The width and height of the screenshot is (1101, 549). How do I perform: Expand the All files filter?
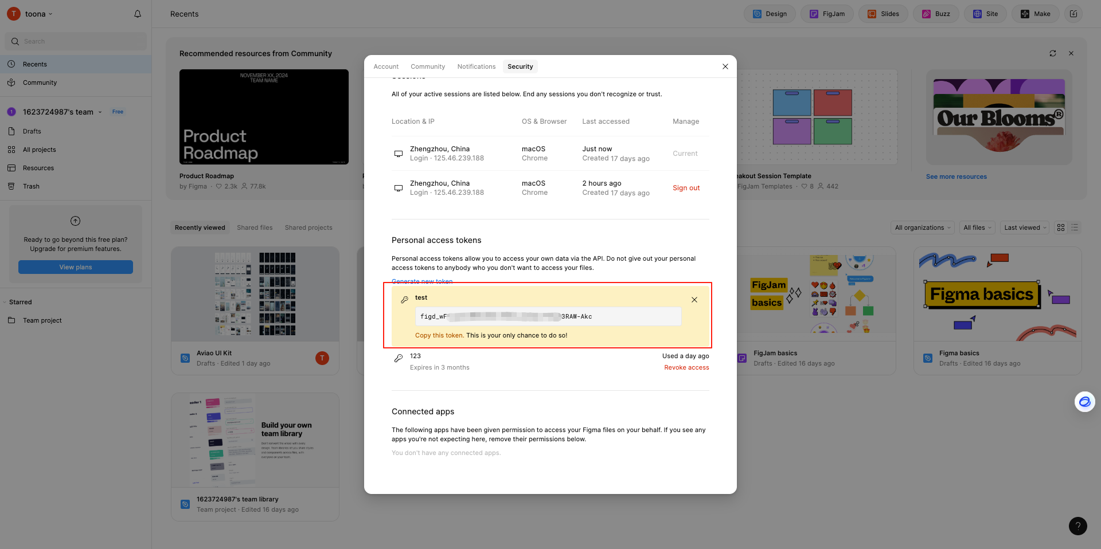click(977, 228)
